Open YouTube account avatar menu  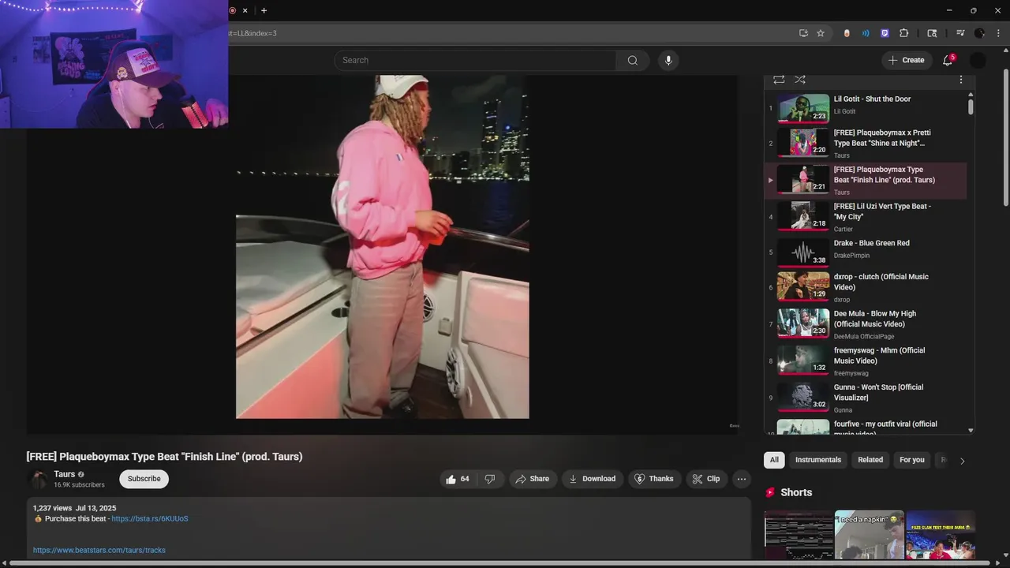tap(978, 60)
